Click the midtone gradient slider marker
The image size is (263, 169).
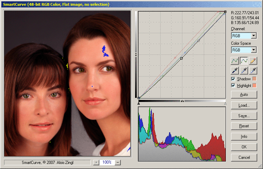tap(182, 101)
